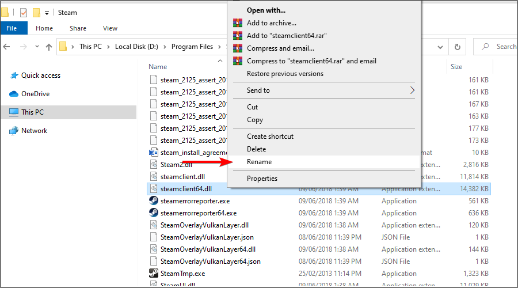Click the SteamTmp.exe file icon

pyautogui.click(x=154, y=274)
